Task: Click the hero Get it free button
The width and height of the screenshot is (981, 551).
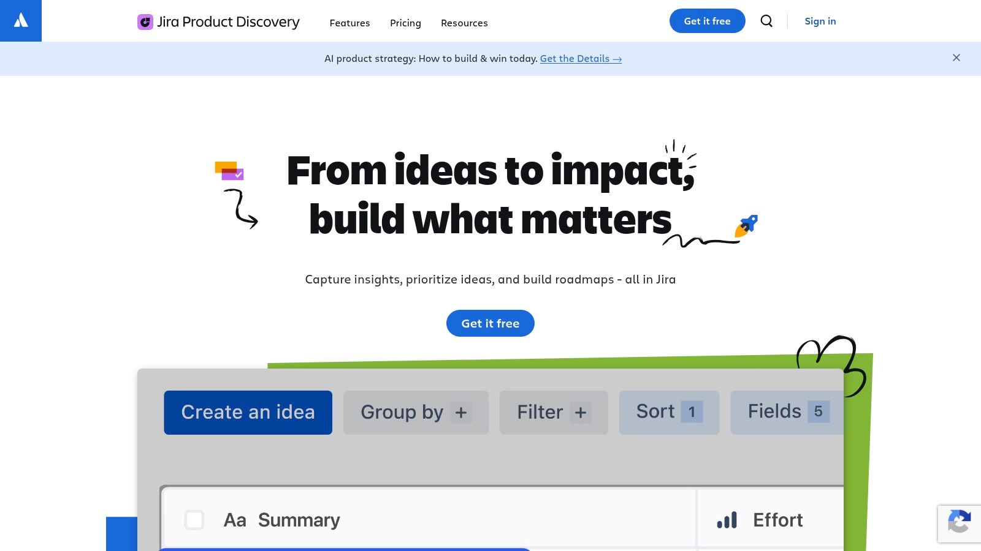Action: pos(490,323)
